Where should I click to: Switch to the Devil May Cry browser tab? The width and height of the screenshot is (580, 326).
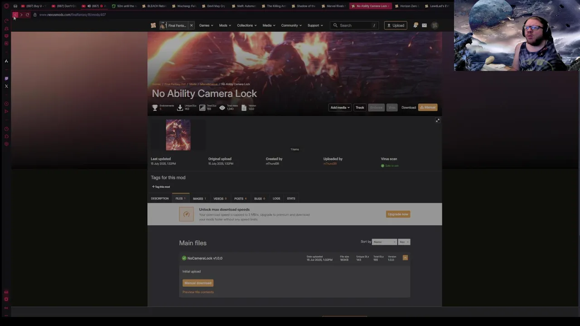coord(213,6)
